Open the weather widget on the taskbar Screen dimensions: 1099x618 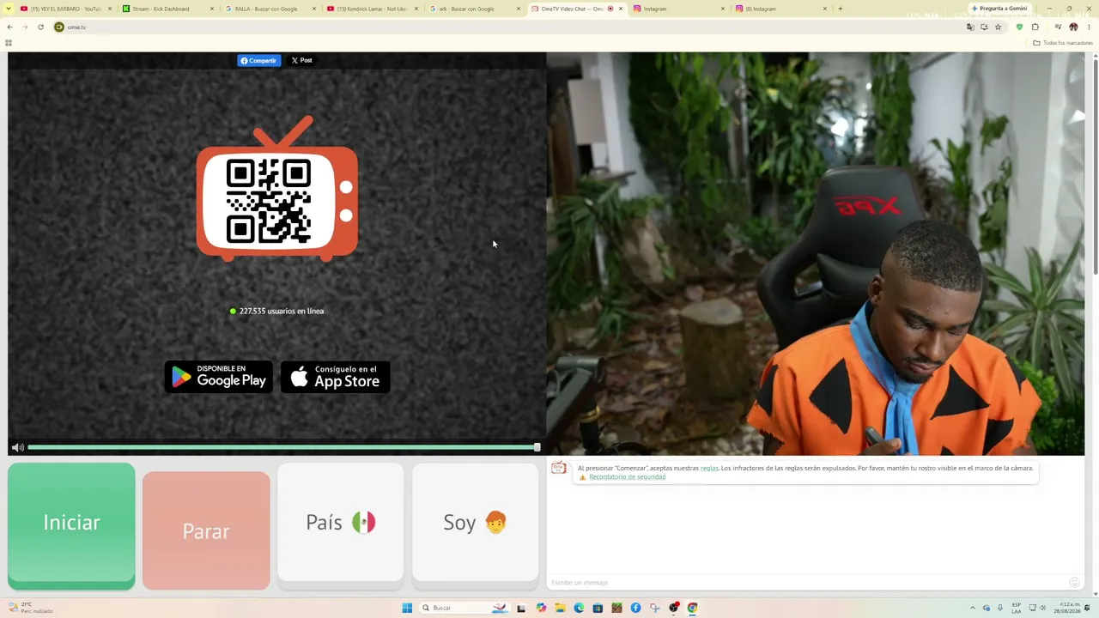[x=31, y=608]
